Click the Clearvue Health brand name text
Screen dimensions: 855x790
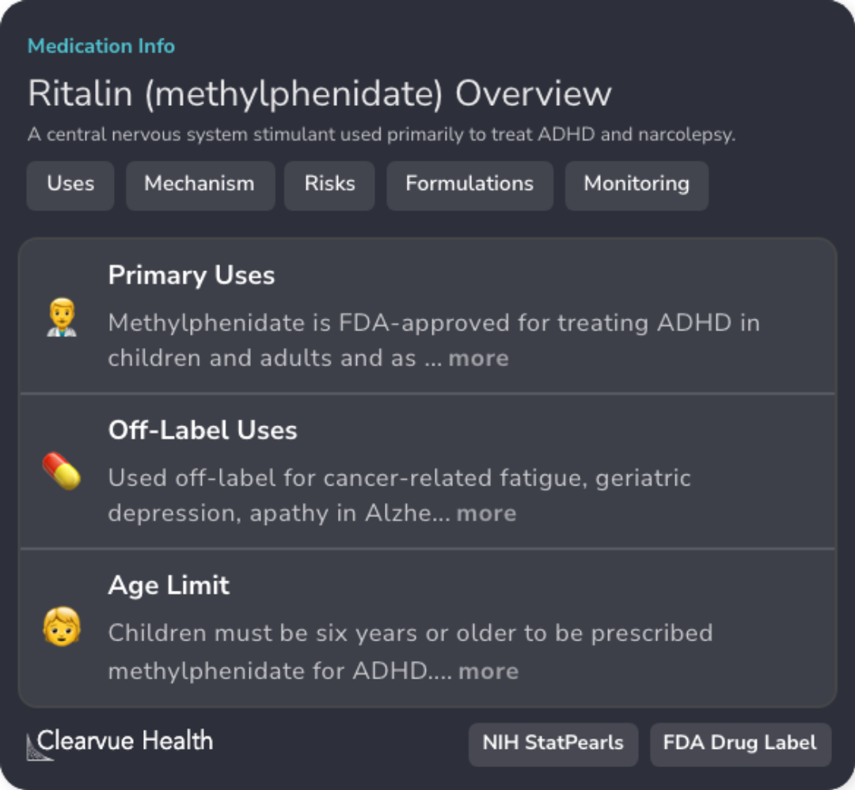tap(125, 741)
